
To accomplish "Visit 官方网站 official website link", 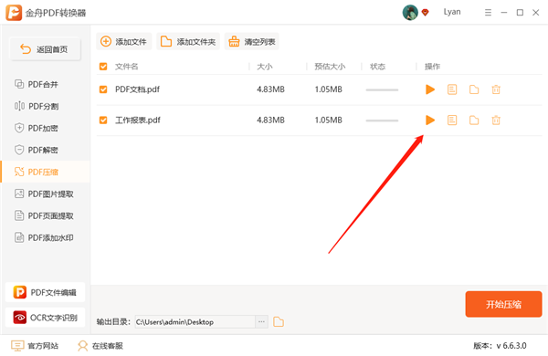I will tap(35, 346).
